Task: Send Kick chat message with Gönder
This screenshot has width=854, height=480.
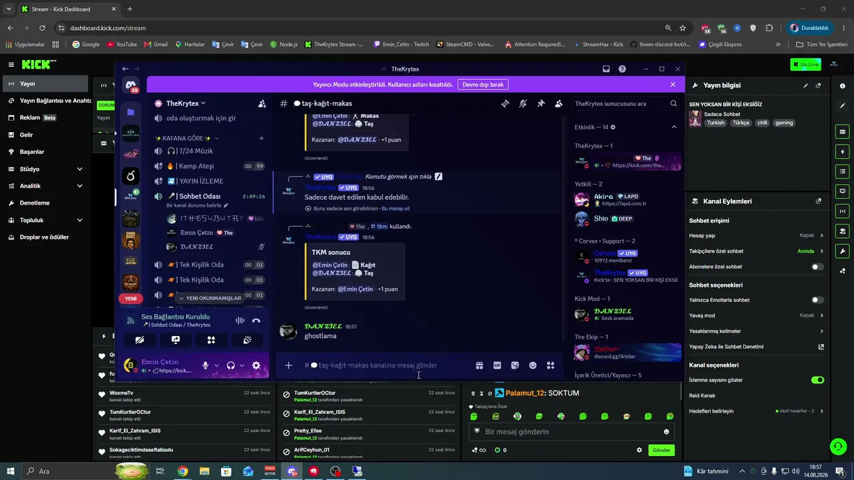Action: [661, 450]
